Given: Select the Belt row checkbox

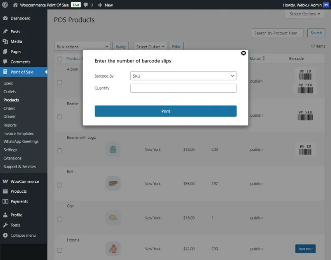Looking at the screenshot, I should pos(59,185).
